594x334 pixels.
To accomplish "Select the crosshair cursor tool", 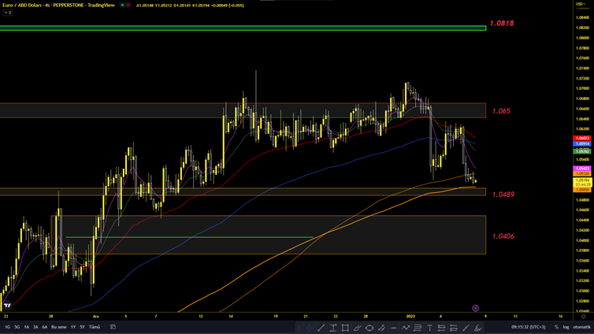I will [x=309, y=328].
